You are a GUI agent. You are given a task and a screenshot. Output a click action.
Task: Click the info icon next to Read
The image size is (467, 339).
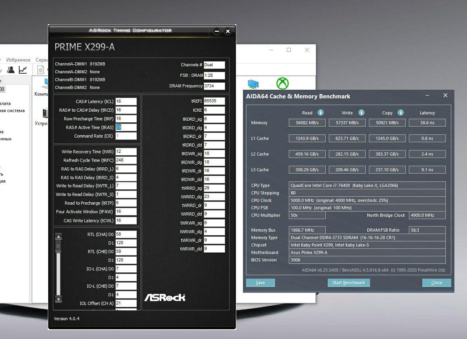click(321, 112)
